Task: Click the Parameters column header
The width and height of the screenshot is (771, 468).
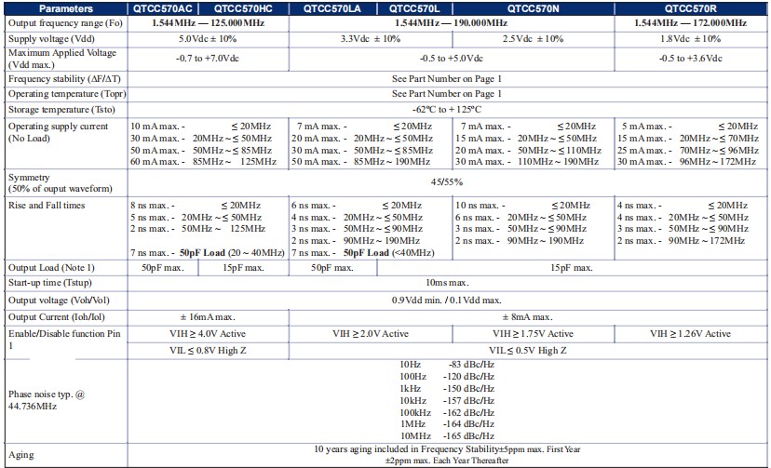Action: click(65, 7)
